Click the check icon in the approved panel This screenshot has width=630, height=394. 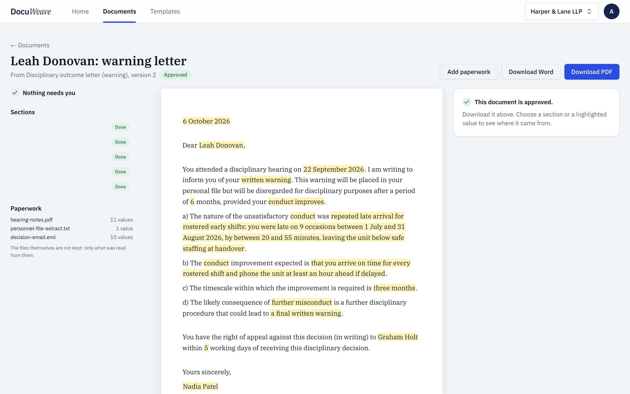(x=467, y=102)
